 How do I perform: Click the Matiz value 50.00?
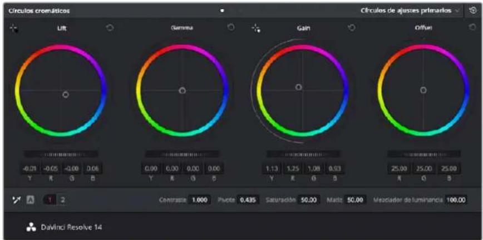click(x=354, y=200)
